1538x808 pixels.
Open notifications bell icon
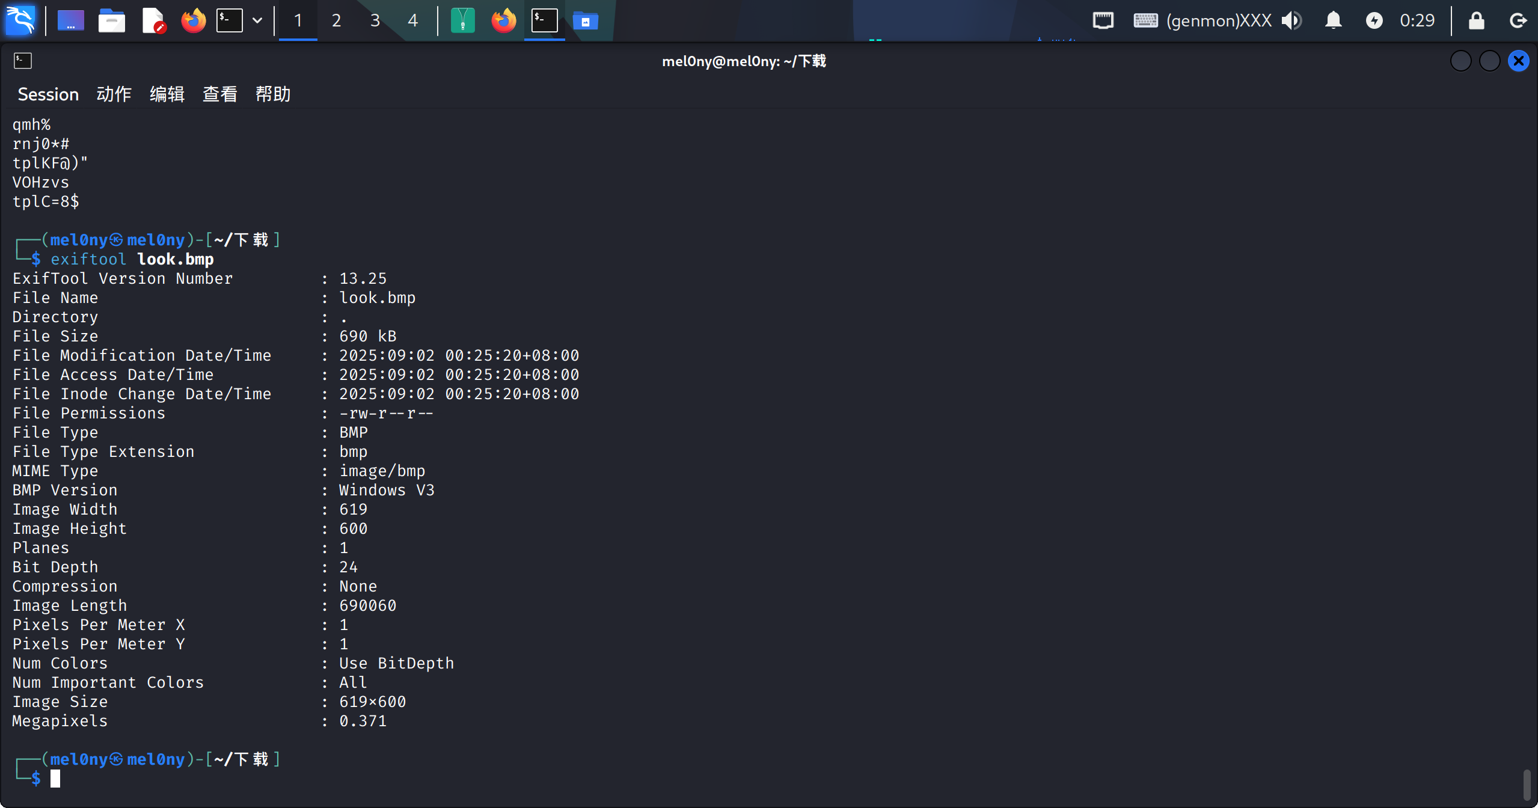pyautogui.click(x=1333, y=20)
